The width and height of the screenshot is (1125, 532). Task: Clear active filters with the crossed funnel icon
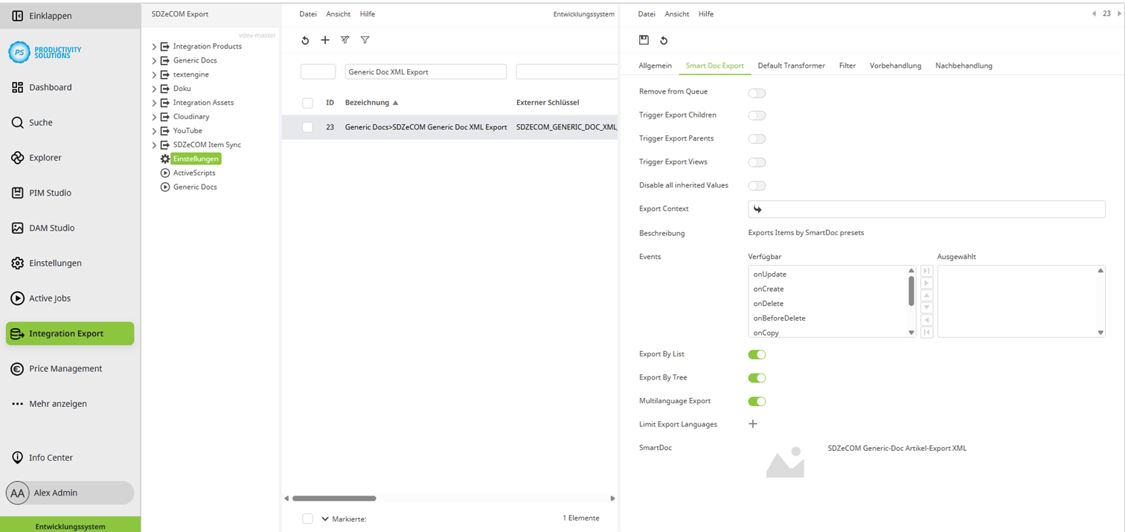(x=344, y=40)
